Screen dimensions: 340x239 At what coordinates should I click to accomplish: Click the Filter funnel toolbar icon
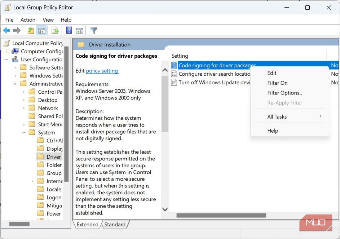coord(94,31)
